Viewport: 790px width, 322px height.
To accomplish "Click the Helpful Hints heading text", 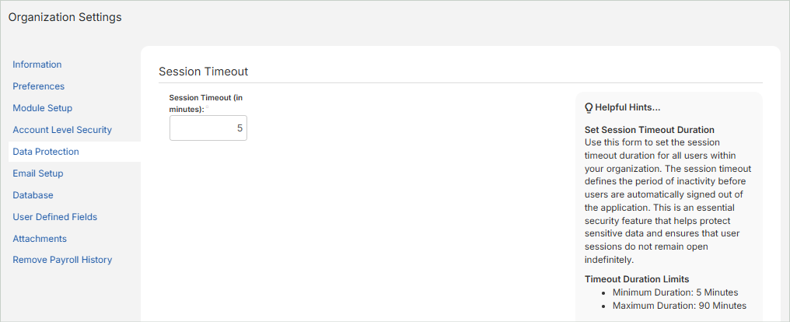I will click(x=627, y=107).
